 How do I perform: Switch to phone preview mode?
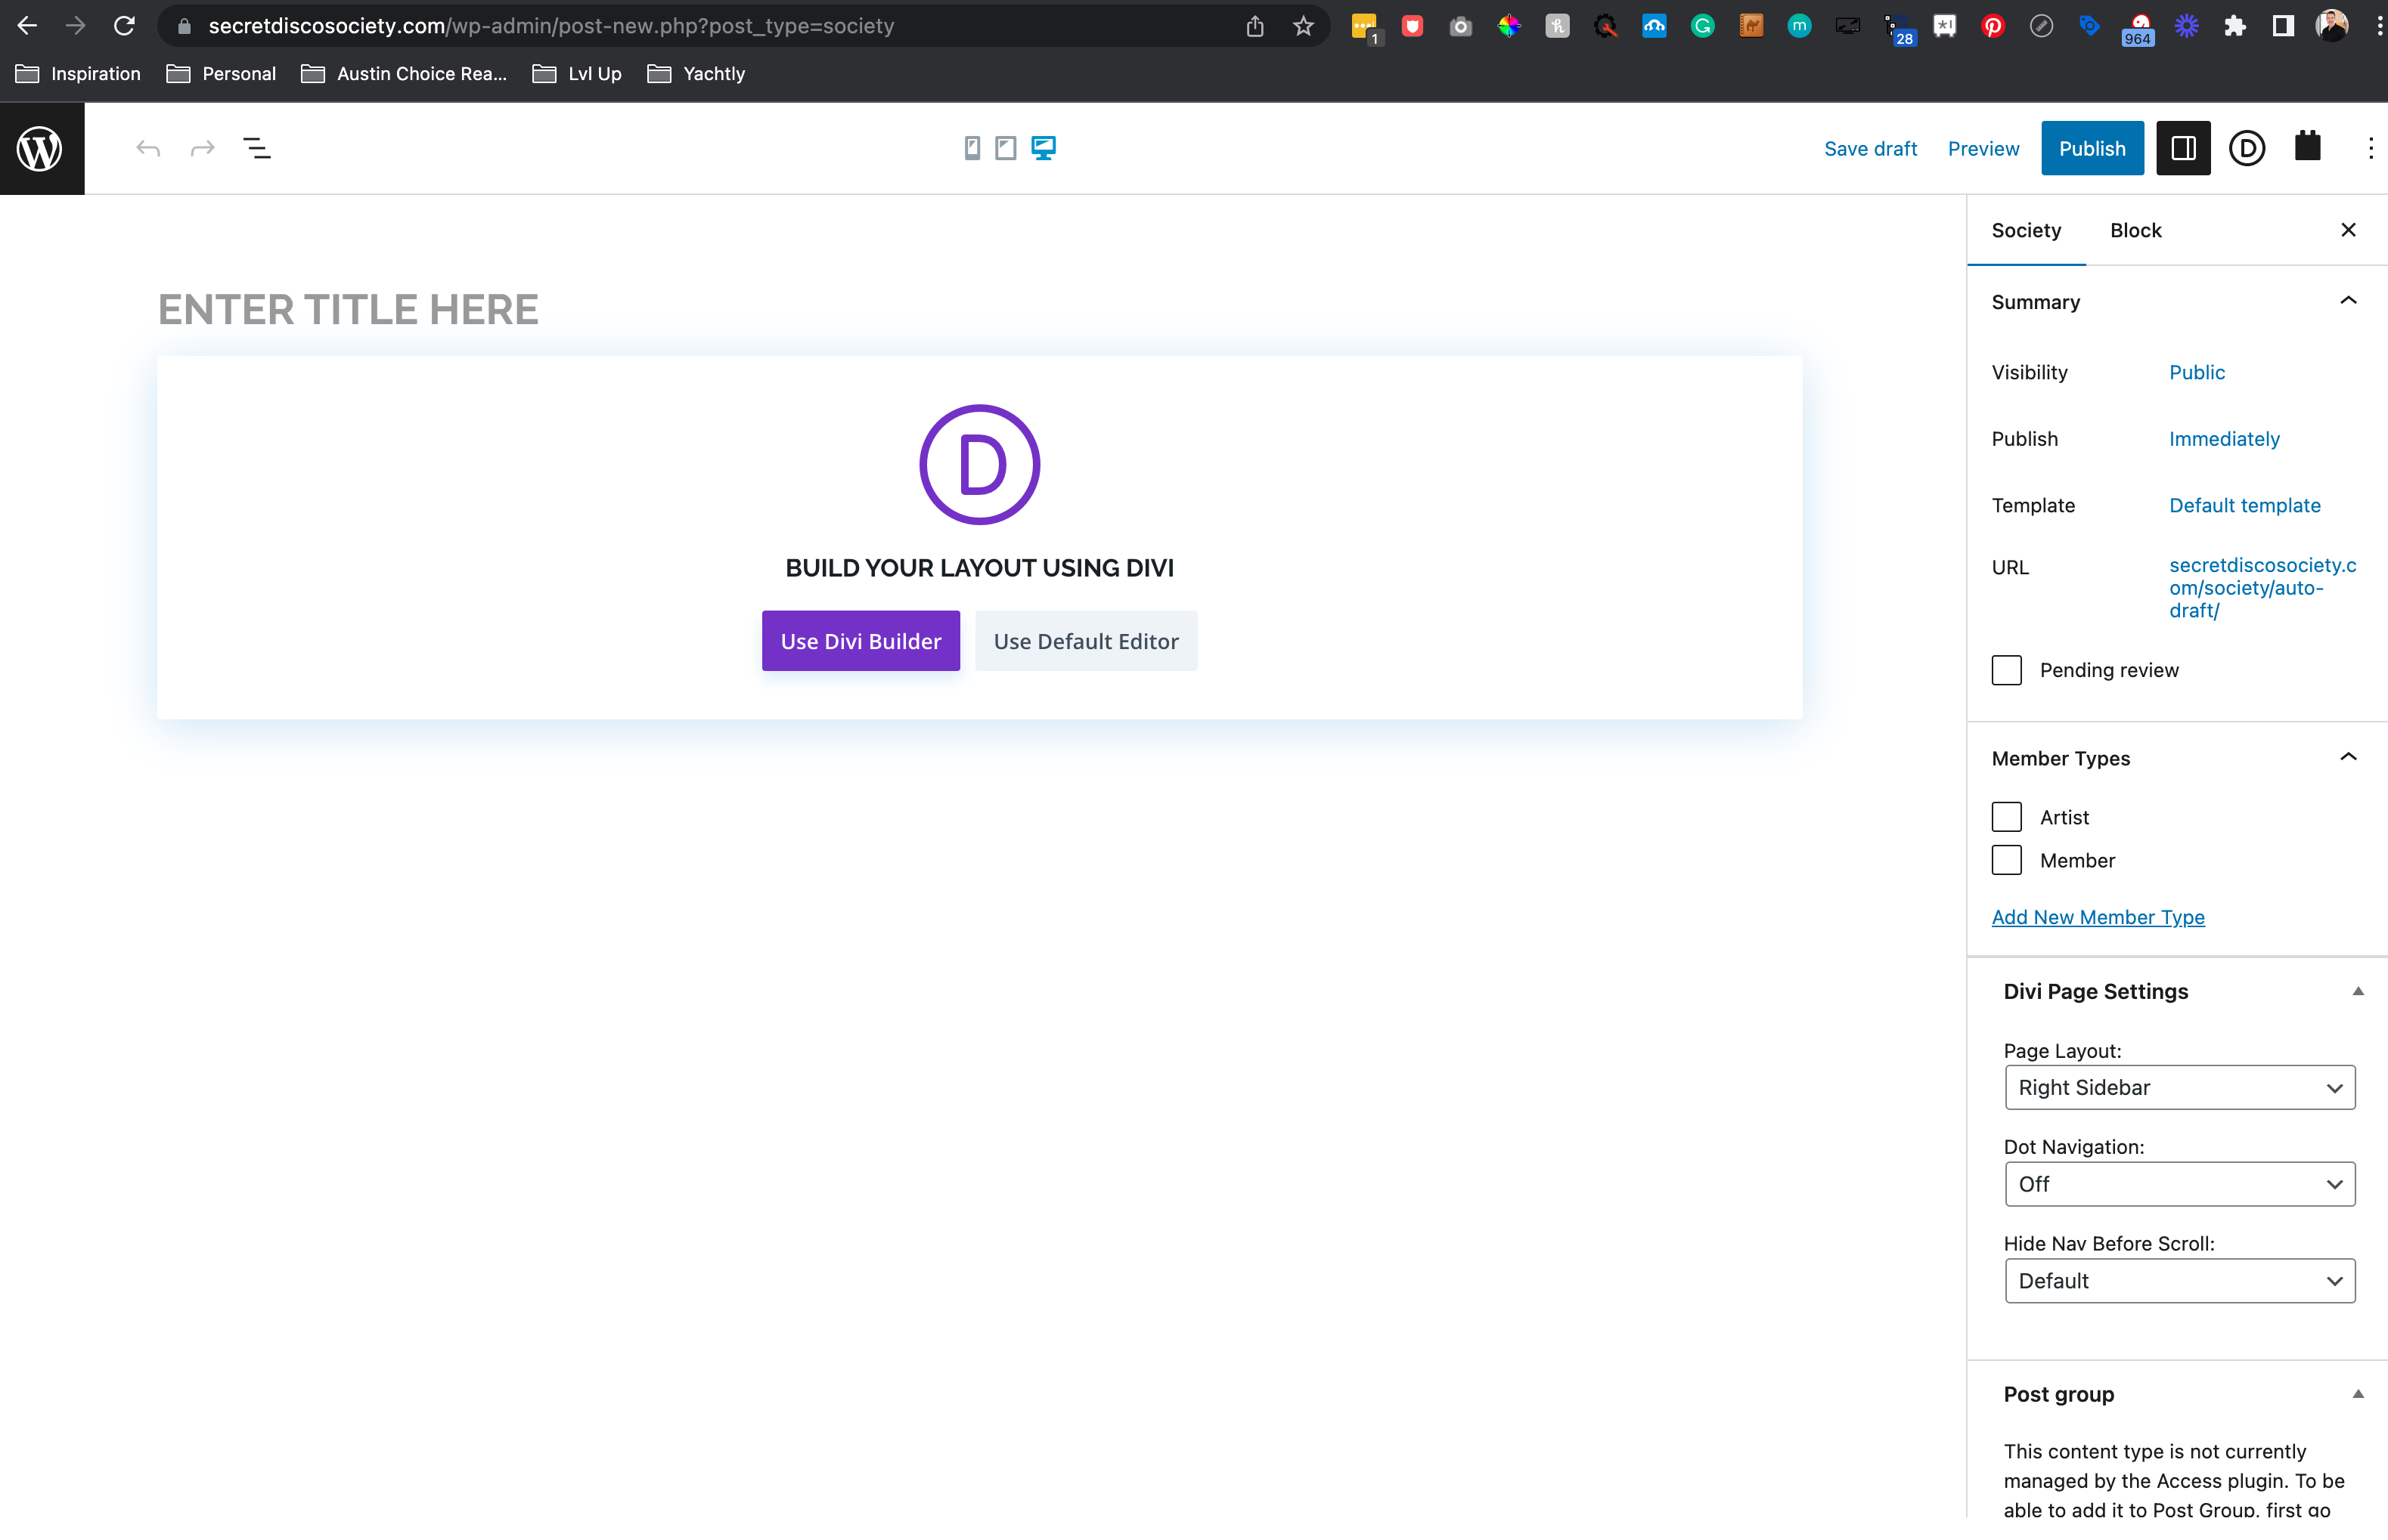[x=972, y=149]
